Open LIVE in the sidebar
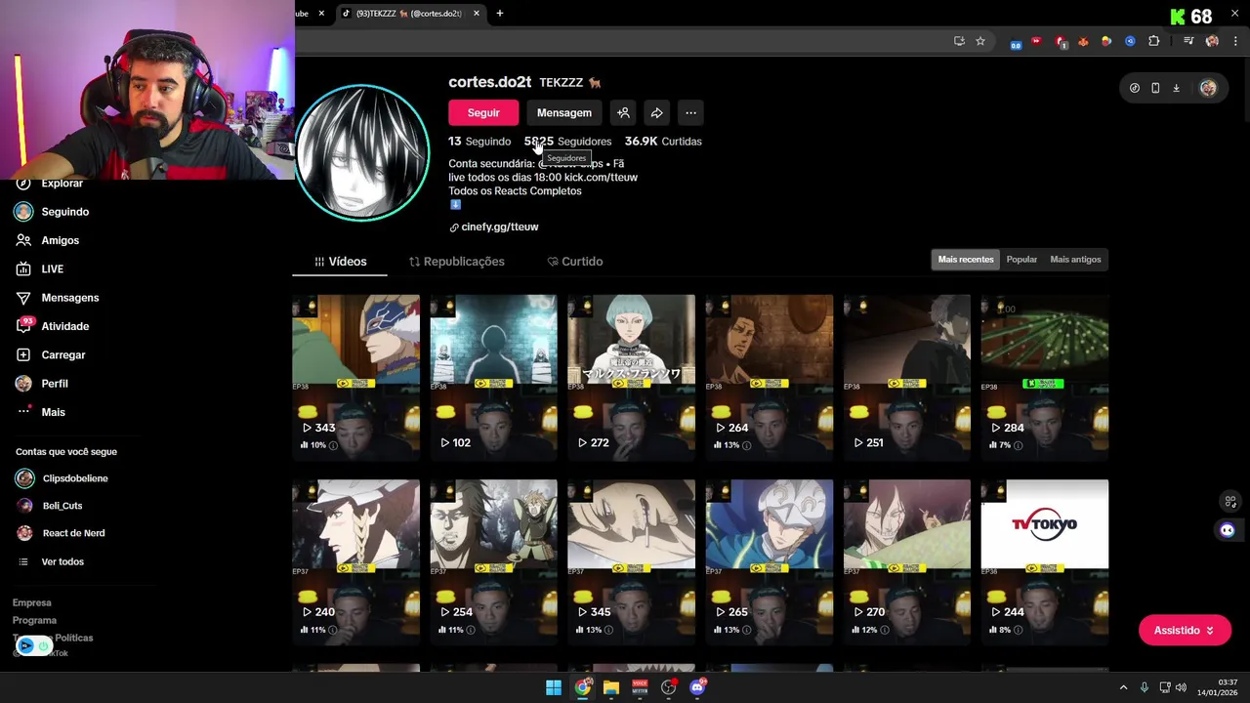The height and width of the screenshot is (703, 1250). pyautogui.click(x=40, y=269)
